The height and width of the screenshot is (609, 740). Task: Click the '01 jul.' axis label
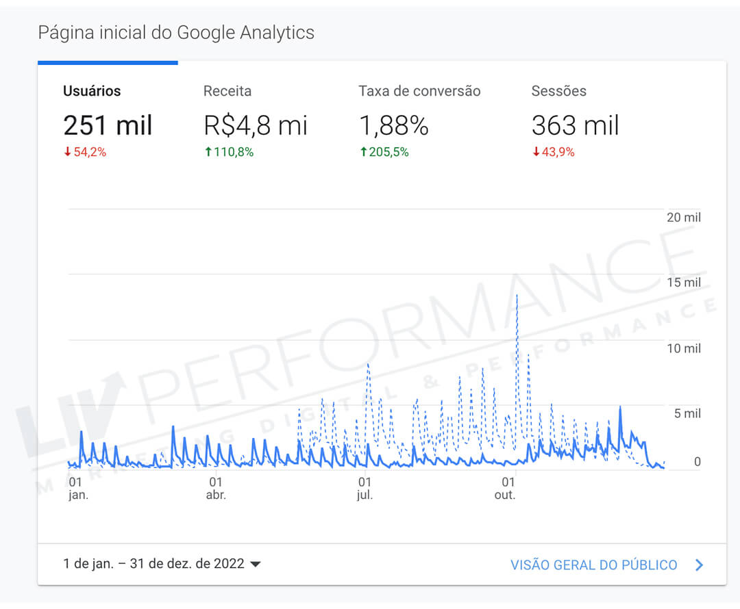click(365, 489)
